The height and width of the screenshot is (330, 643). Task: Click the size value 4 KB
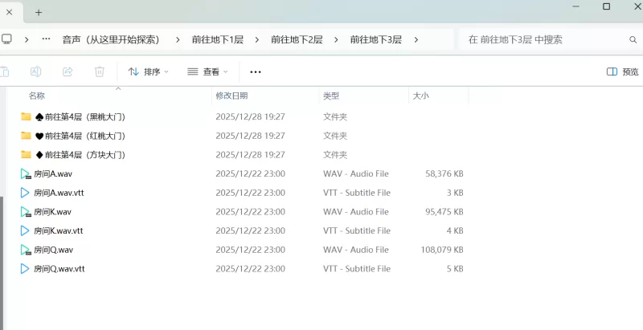click(x=455, y=231)
